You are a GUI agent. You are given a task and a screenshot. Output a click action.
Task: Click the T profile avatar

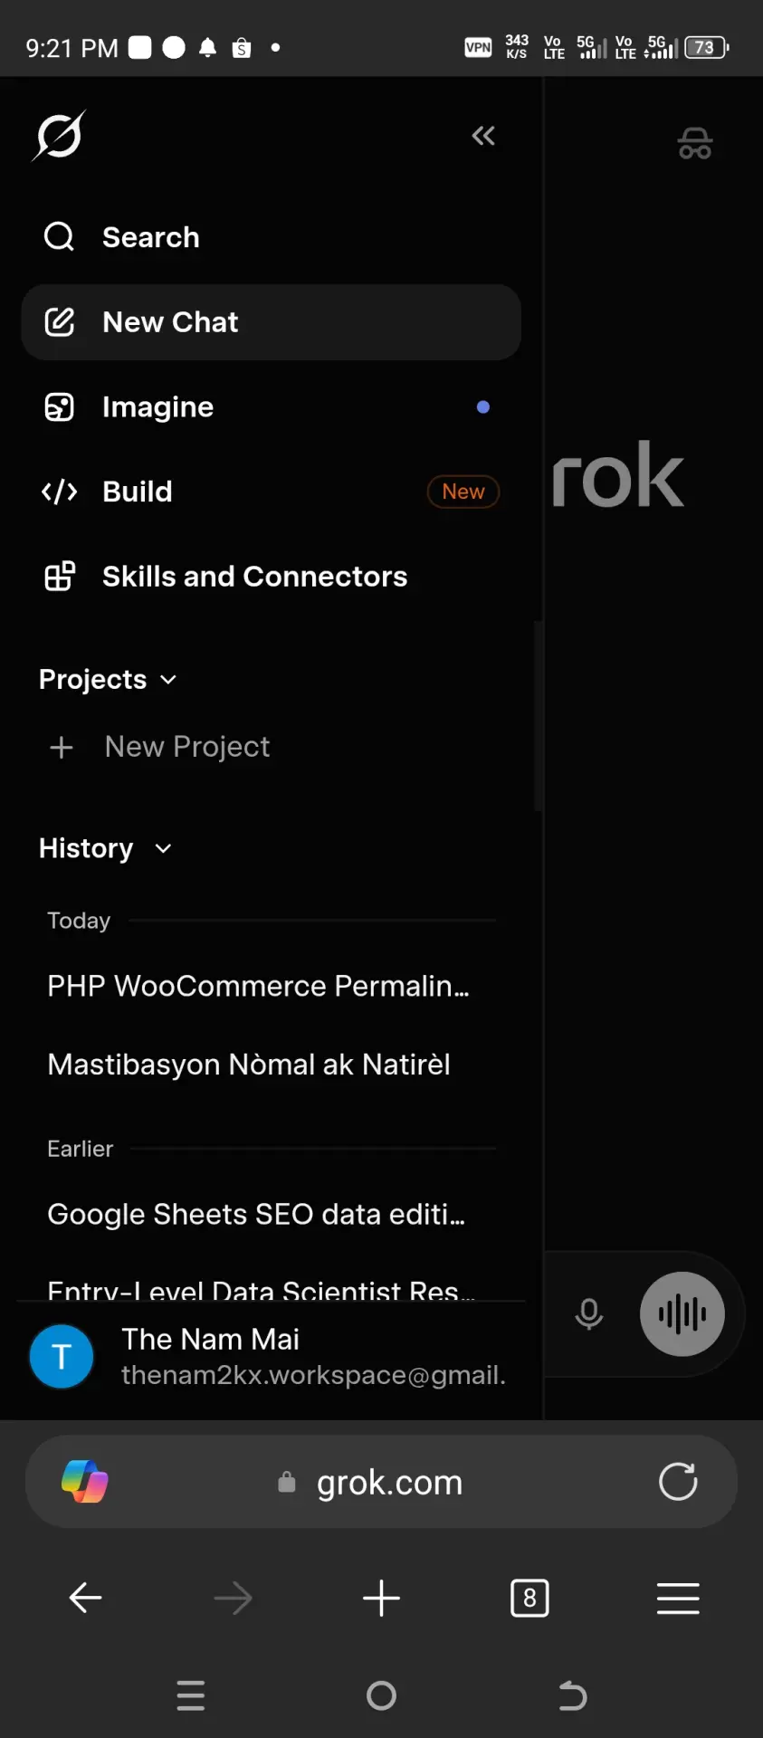pos(62,1357)
